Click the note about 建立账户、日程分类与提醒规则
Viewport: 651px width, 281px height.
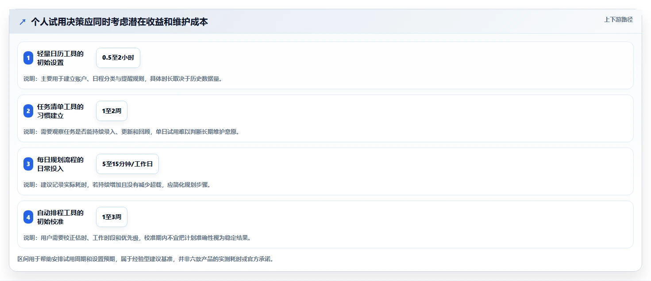123,79
